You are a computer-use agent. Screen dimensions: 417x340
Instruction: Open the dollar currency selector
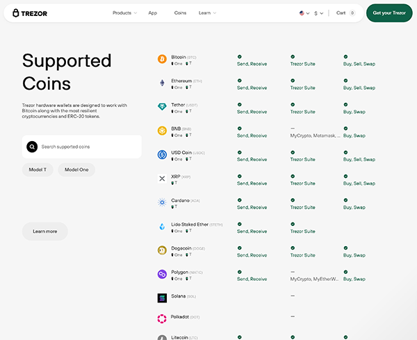(x=318, y=13)
